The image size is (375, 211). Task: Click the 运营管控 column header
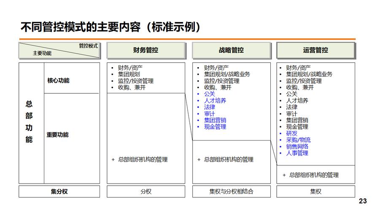coord(316,50)
